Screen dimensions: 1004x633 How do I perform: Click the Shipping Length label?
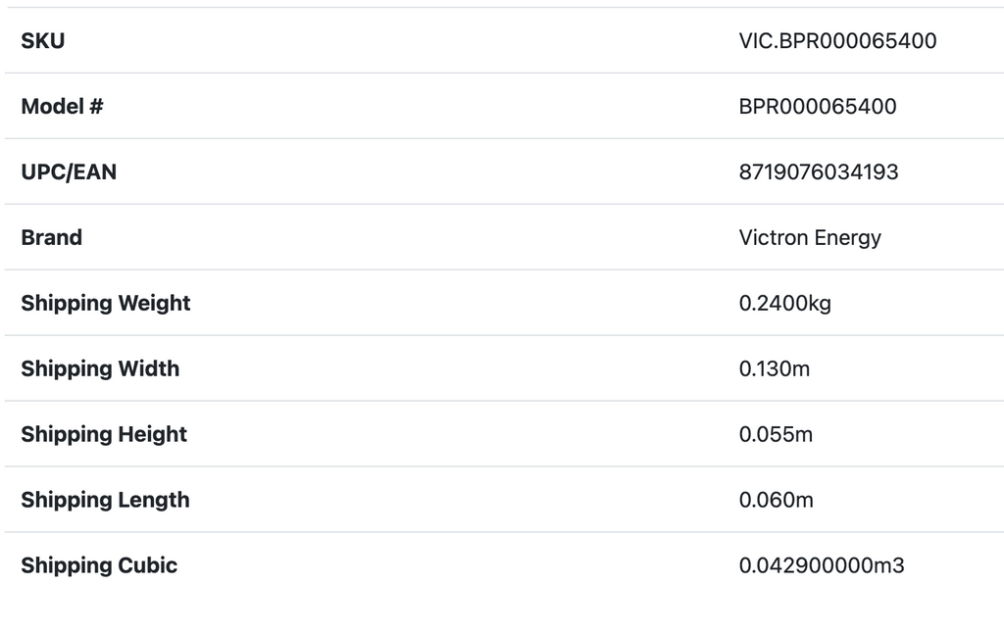point(105,501)
